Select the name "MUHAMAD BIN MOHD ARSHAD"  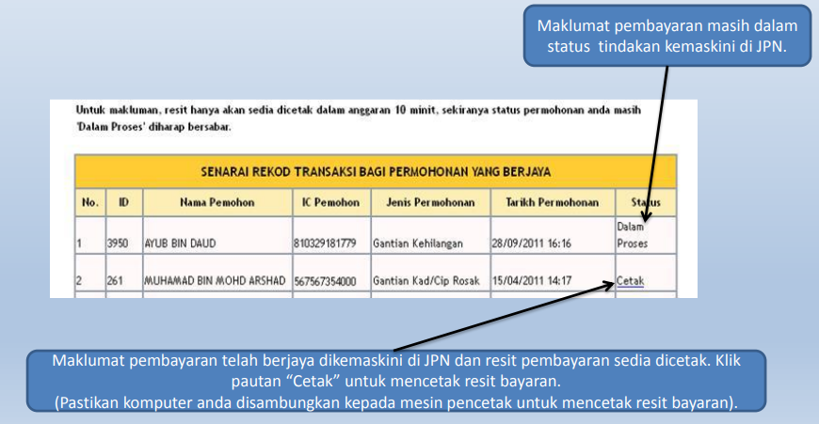215,281
